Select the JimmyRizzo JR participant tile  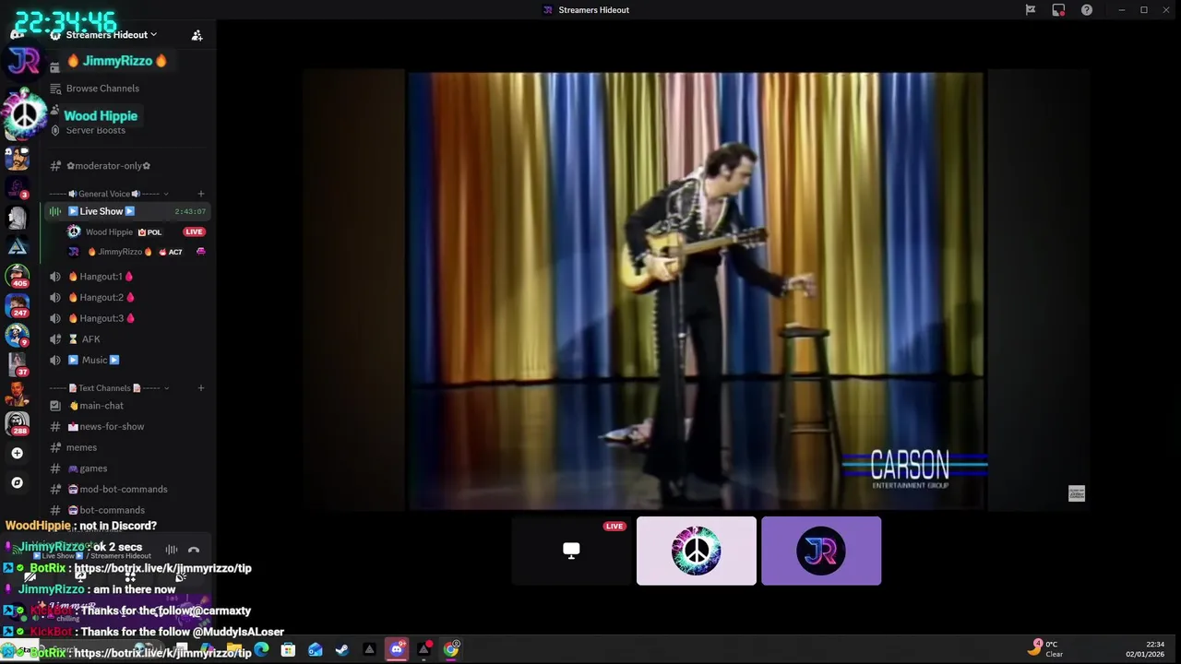pos(821,551)
